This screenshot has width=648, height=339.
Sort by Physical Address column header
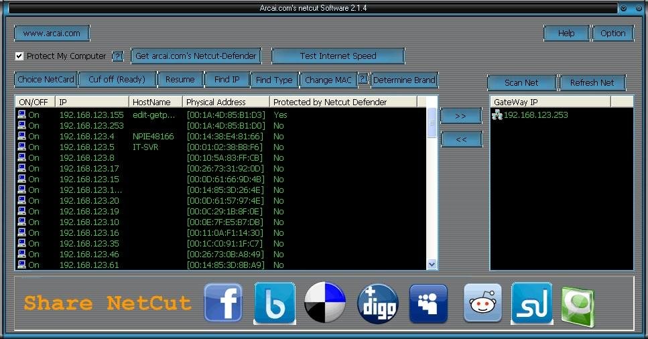coord(226,102)
